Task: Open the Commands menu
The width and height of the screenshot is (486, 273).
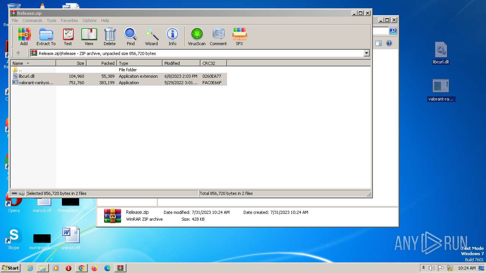Action: point(32,20)
